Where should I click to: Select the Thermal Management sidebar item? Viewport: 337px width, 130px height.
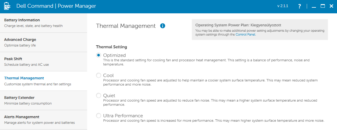(43, 81)
